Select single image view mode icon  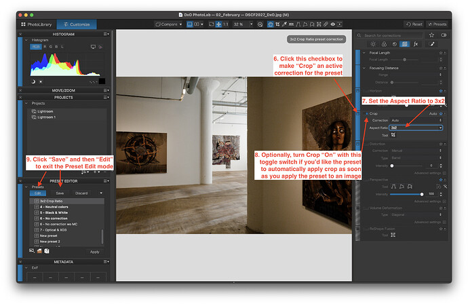[x=189, y=24]
